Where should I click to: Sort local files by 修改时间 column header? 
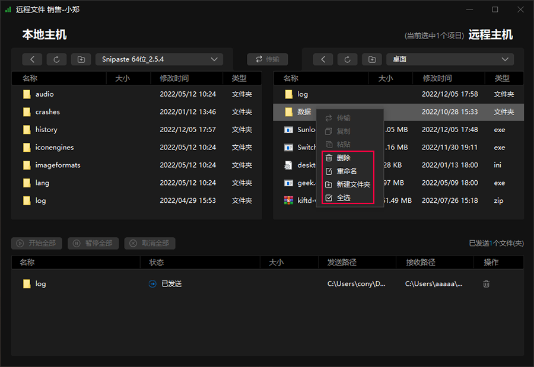tap(174, 78)
